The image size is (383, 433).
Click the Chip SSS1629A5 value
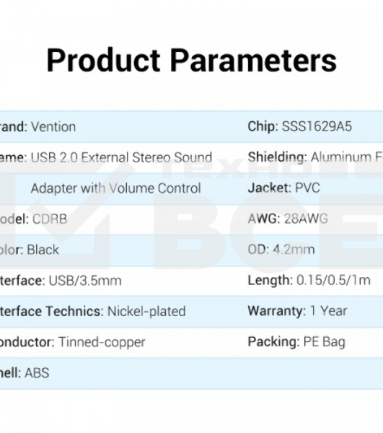pyautogui.click(x=317, y=126)
